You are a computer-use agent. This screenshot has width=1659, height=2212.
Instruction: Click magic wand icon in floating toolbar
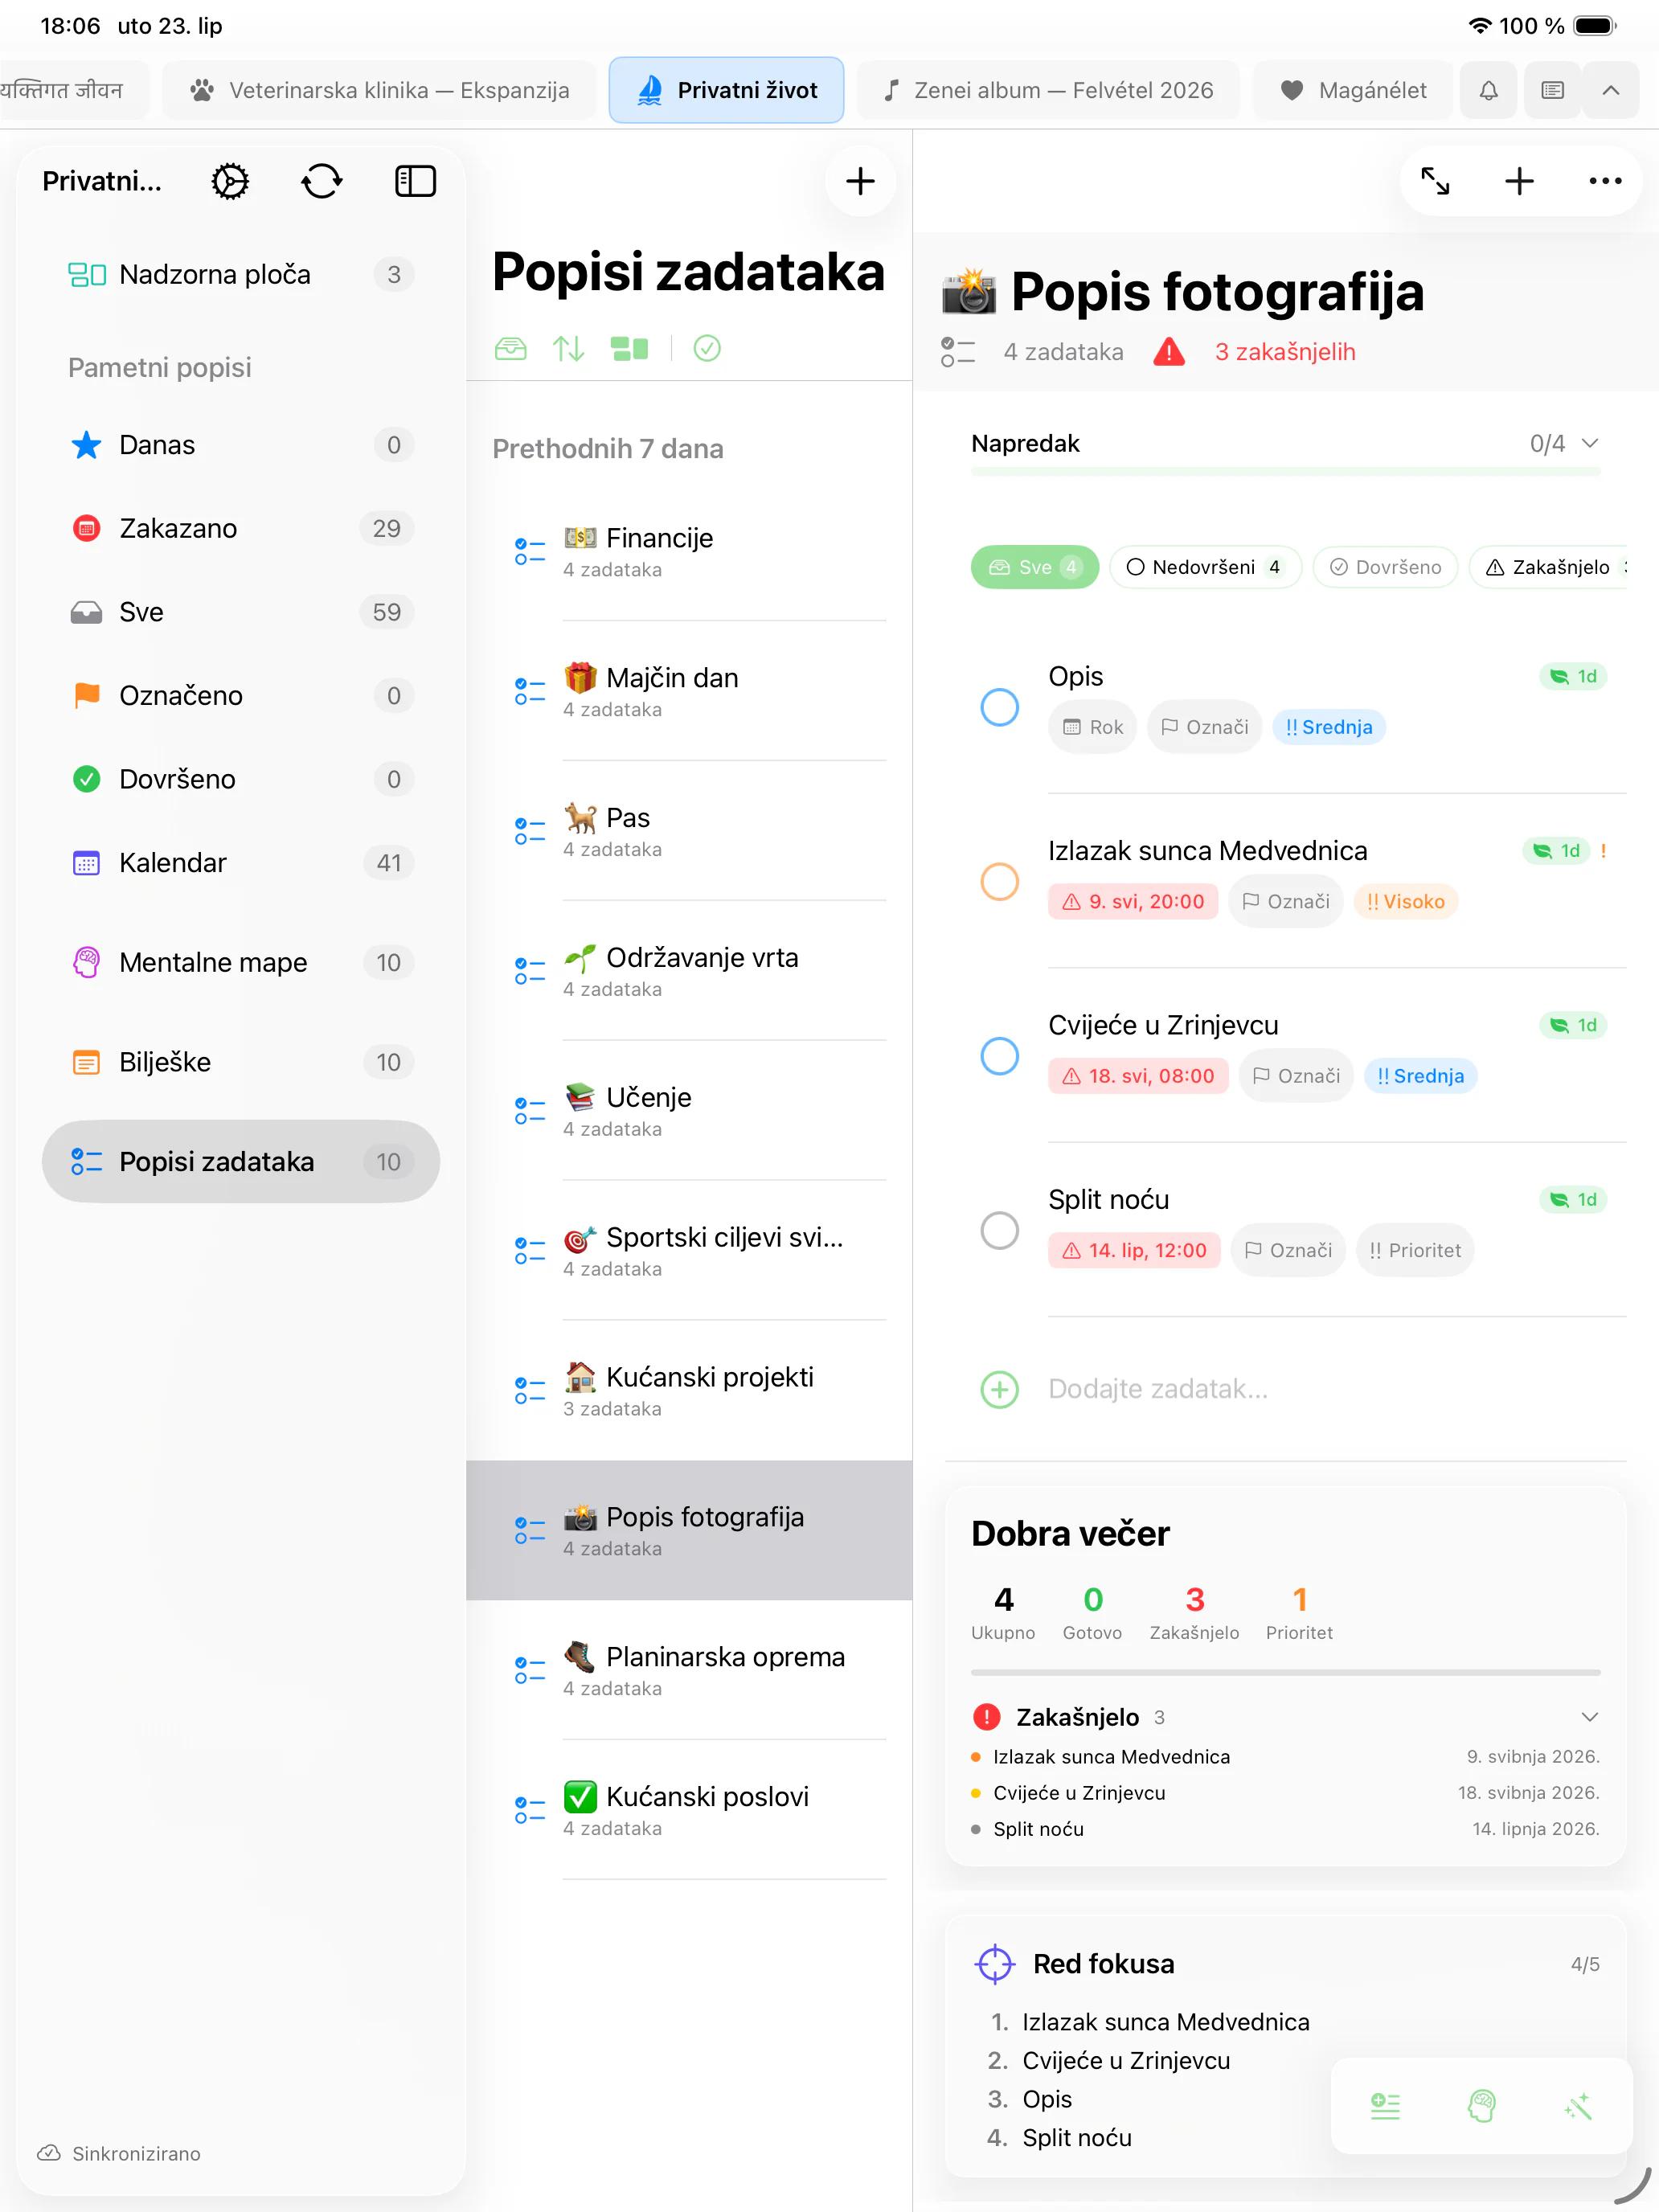coord(1578,2106)
